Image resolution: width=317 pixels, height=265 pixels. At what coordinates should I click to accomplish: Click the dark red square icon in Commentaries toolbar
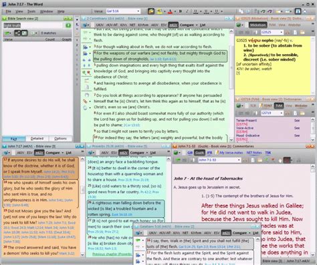[x=287, y=160]
